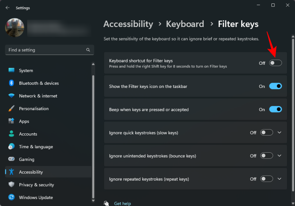Select the System section icon

(11, 70)
